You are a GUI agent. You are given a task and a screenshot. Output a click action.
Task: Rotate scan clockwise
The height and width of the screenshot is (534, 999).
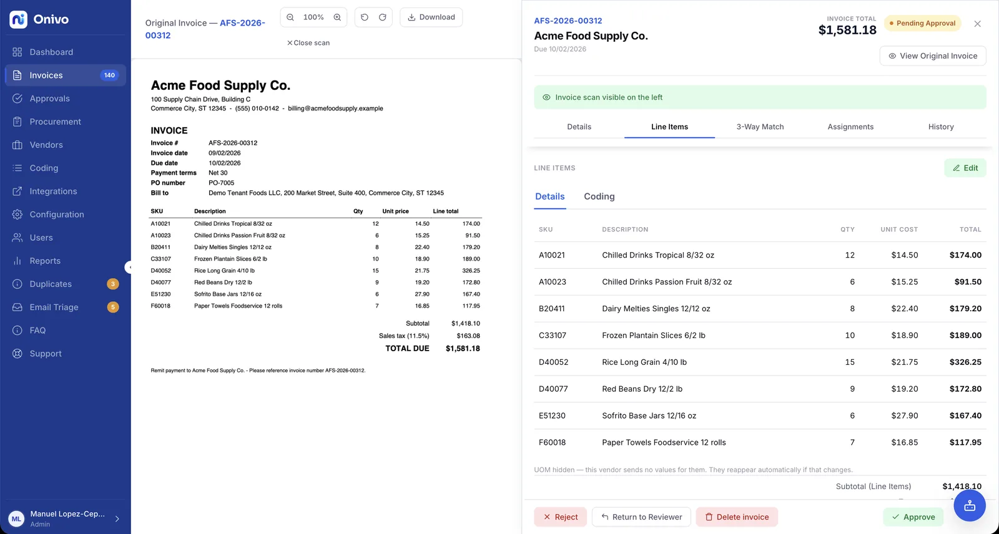coord(382,17)
